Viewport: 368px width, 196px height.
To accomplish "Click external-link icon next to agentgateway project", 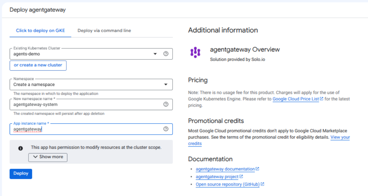I will (x=241, y=176).
